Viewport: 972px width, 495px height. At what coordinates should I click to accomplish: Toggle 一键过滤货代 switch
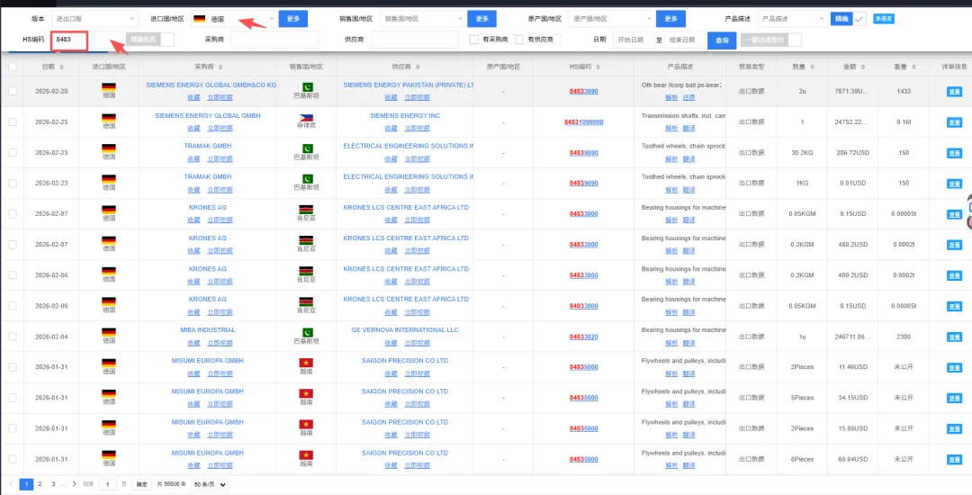(x=771, y=40)
